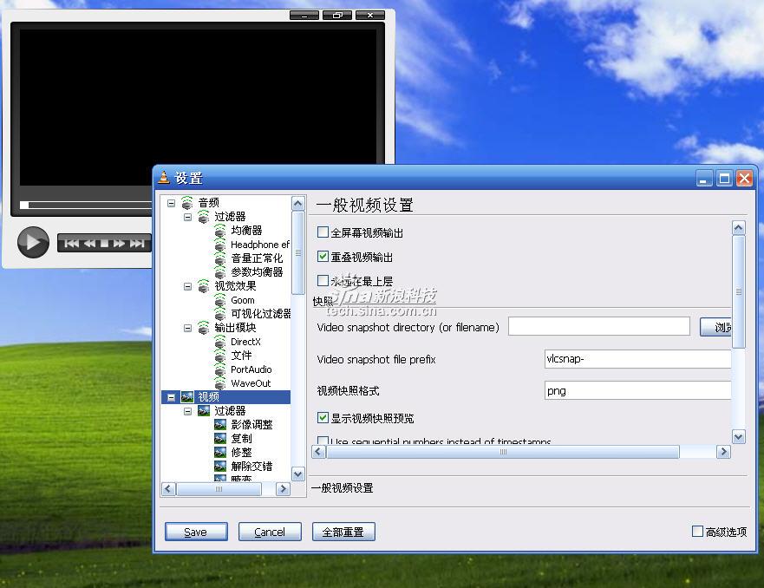The image size is (764, 588).
Task: Click the picture icon beside 影像调整
Action: (220, 425)
